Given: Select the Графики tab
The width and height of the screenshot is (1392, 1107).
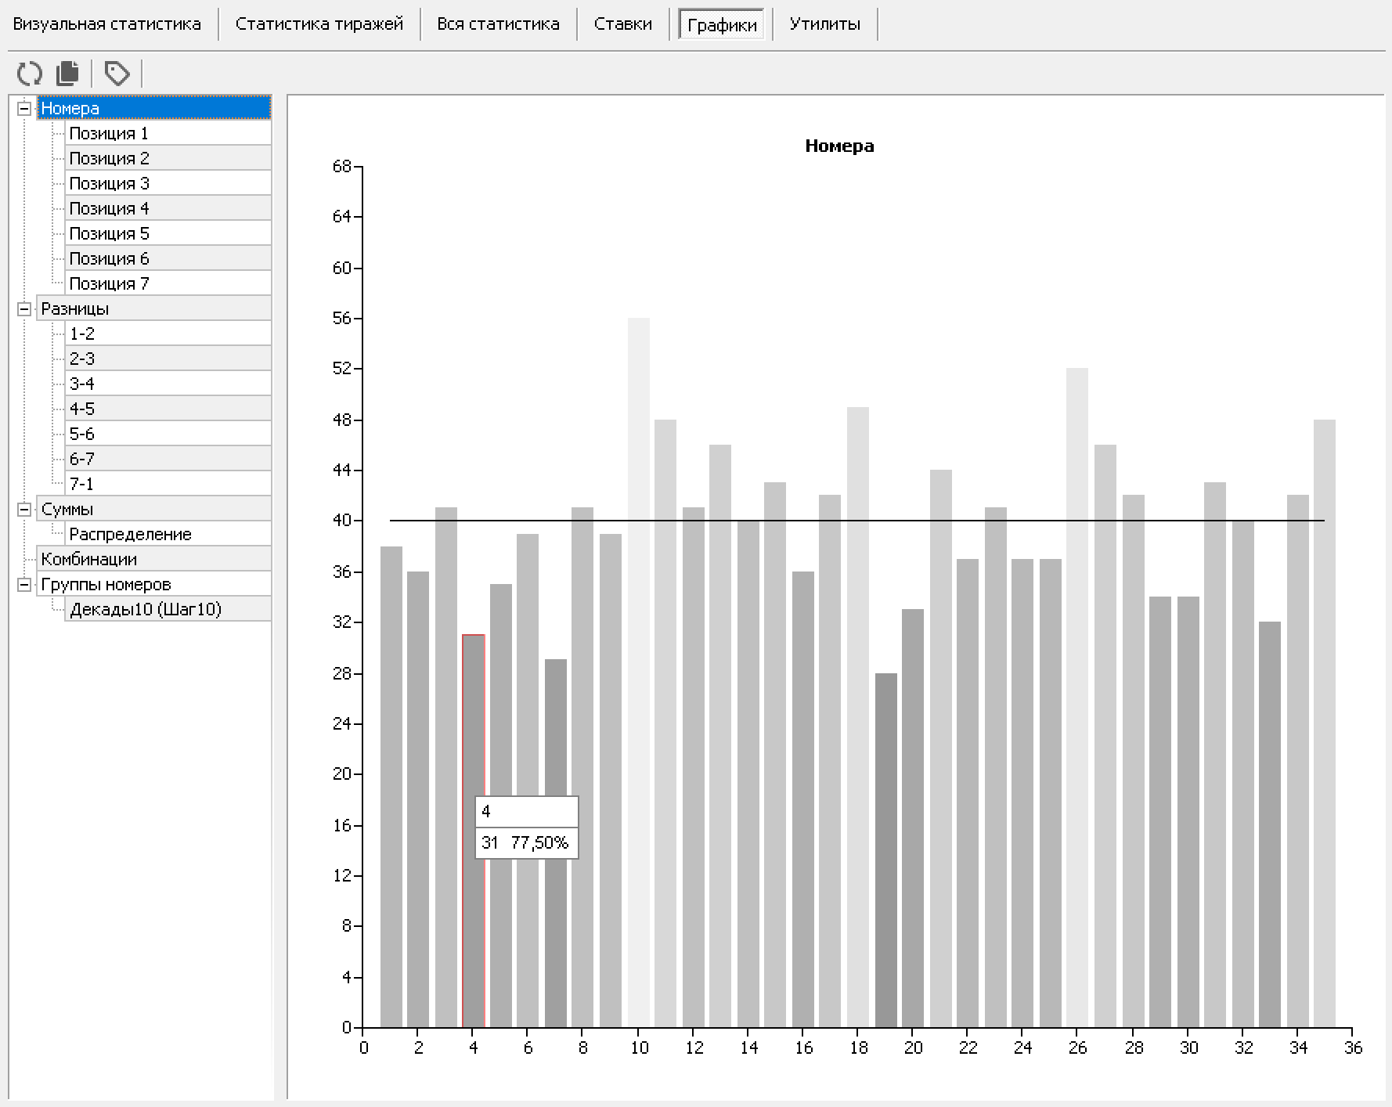Looking at the screenshot, I should pos(722,24).
